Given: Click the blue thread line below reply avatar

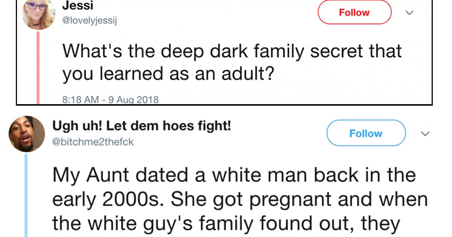Looking at the screenshot, I should click(27, 195).
